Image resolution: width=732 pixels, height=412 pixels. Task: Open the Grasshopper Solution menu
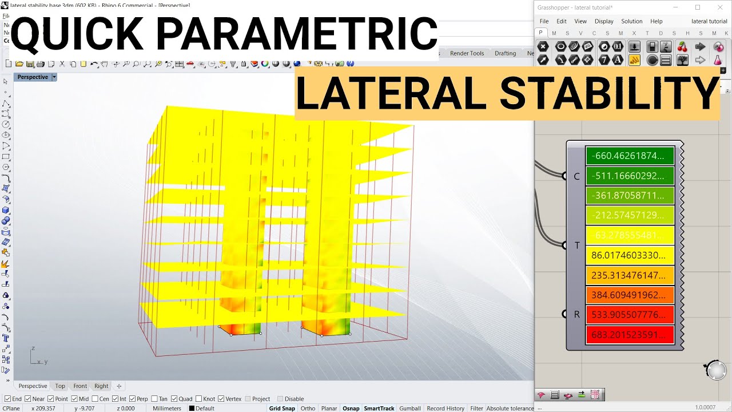click(x=632, y=21)
